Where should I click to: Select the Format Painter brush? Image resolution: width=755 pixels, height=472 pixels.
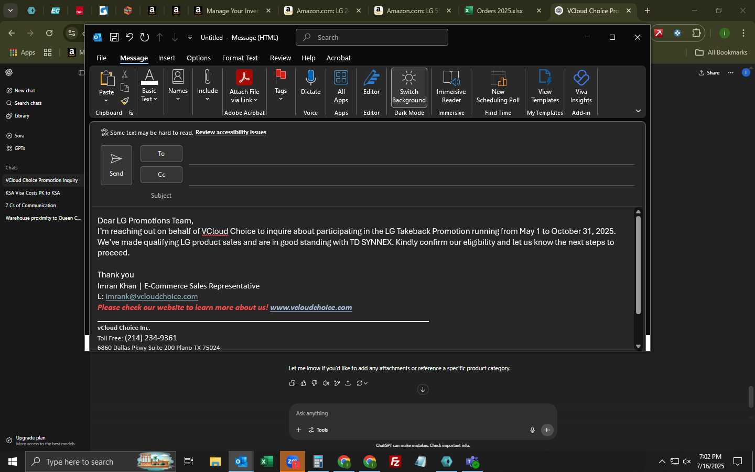click(x=125, y=101)
